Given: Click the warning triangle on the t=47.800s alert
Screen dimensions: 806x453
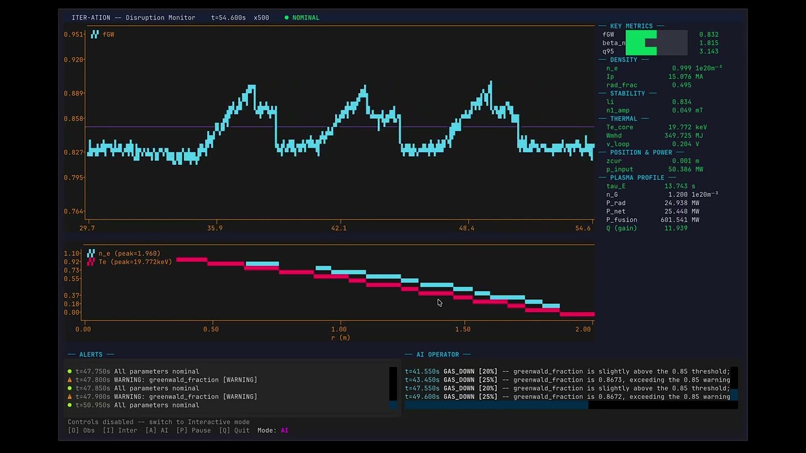Looking at the screenshot, I should 70,380.
